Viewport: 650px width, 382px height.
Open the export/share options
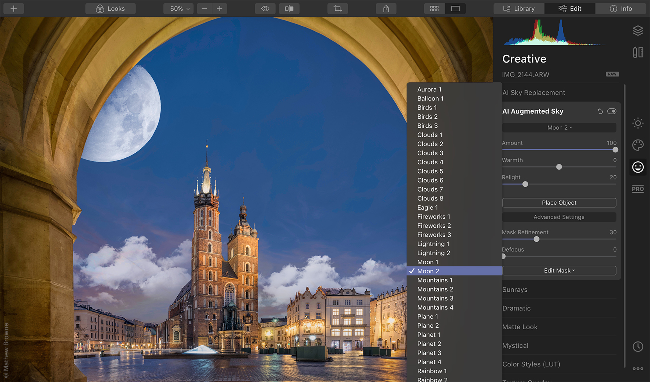coord(386,8)
